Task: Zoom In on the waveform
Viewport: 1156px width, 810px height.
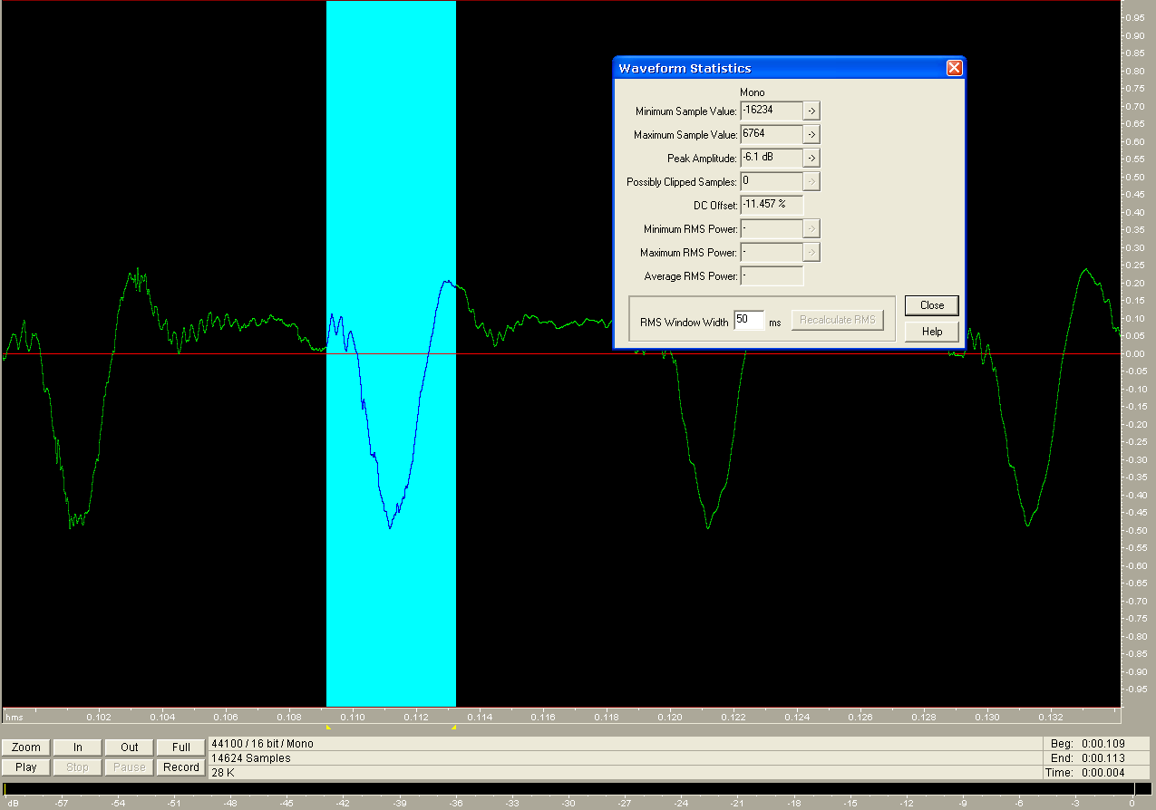Action: pos(78,747)
